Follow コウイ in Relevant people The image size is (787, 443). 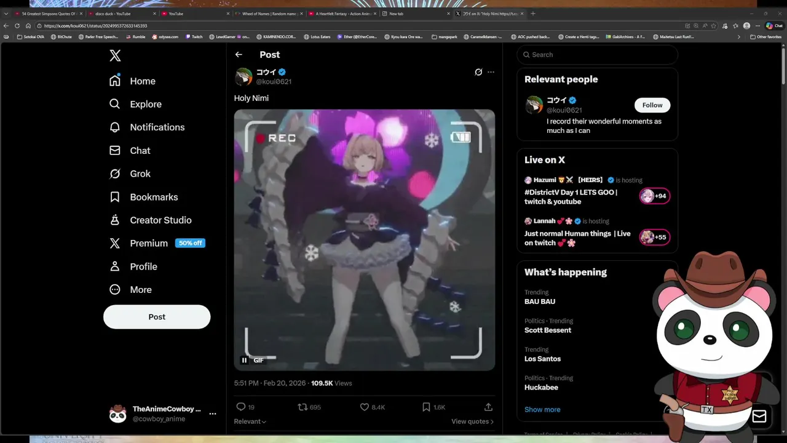tap(652, 105)
